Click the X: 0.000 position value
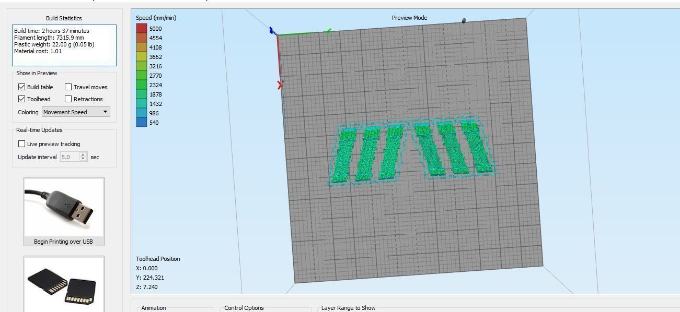The height and width of the screenshot is (312, 680). tap(146, 268)
